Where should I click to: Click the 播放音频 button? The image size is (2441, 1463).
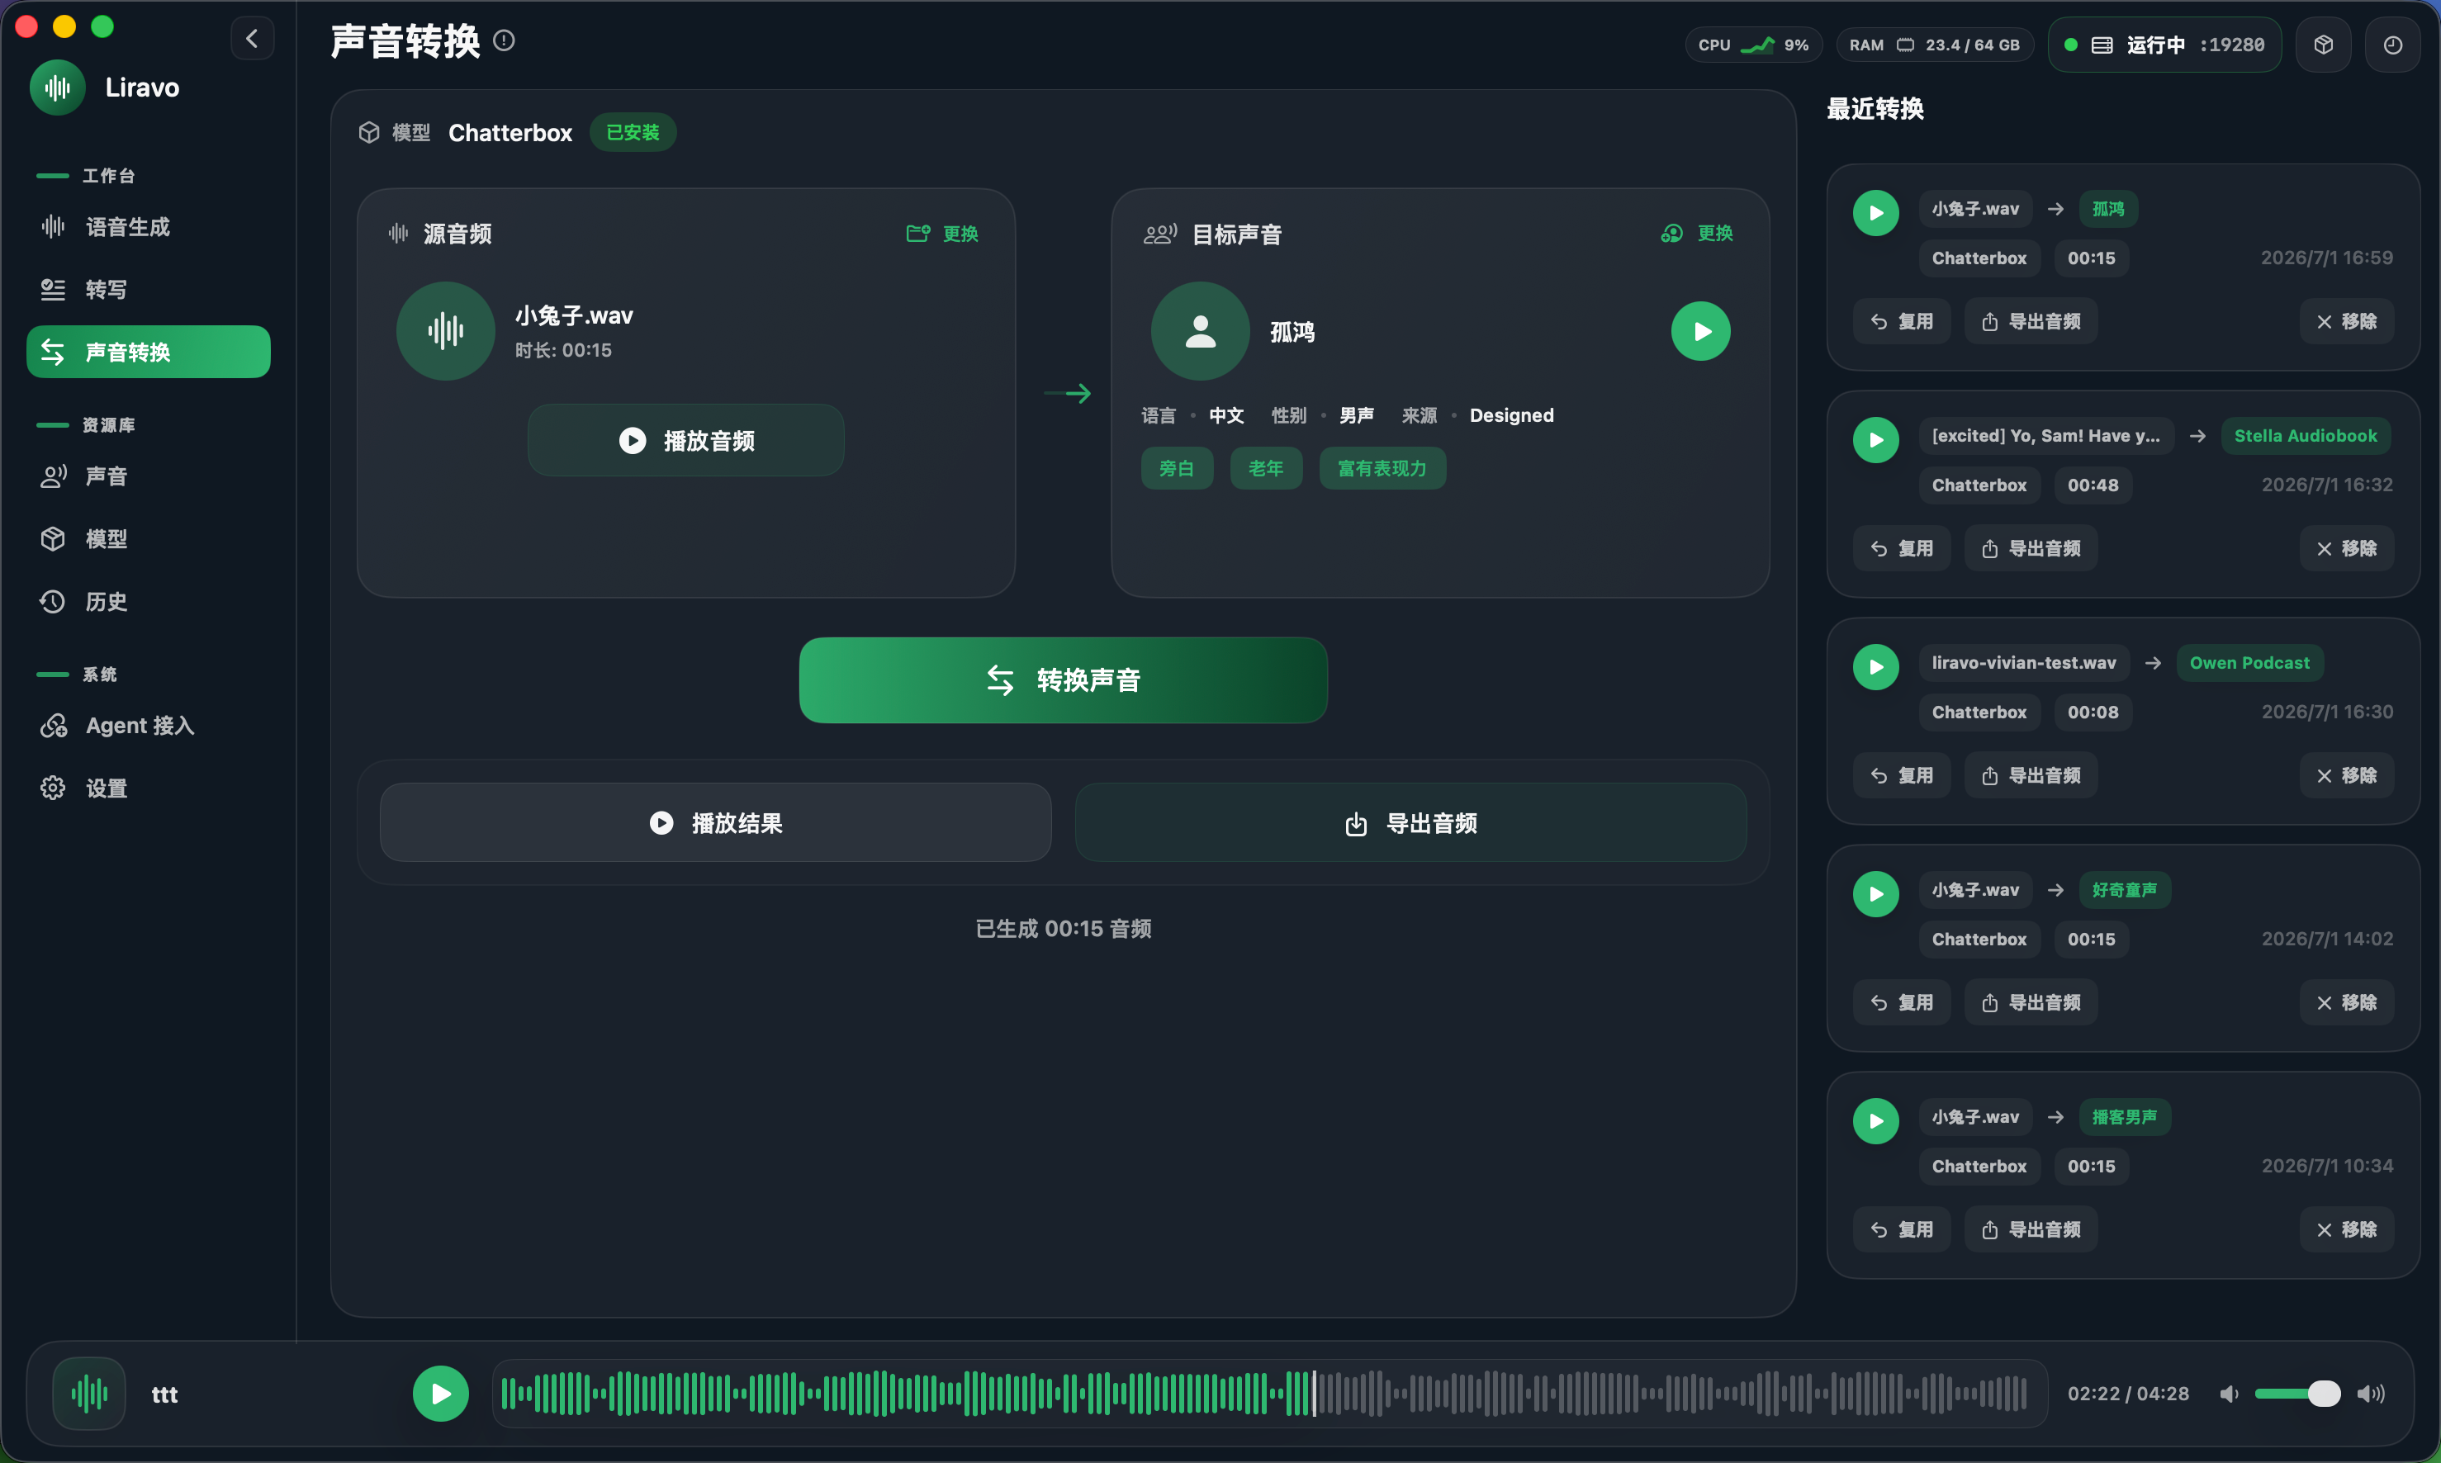(686, 440)
